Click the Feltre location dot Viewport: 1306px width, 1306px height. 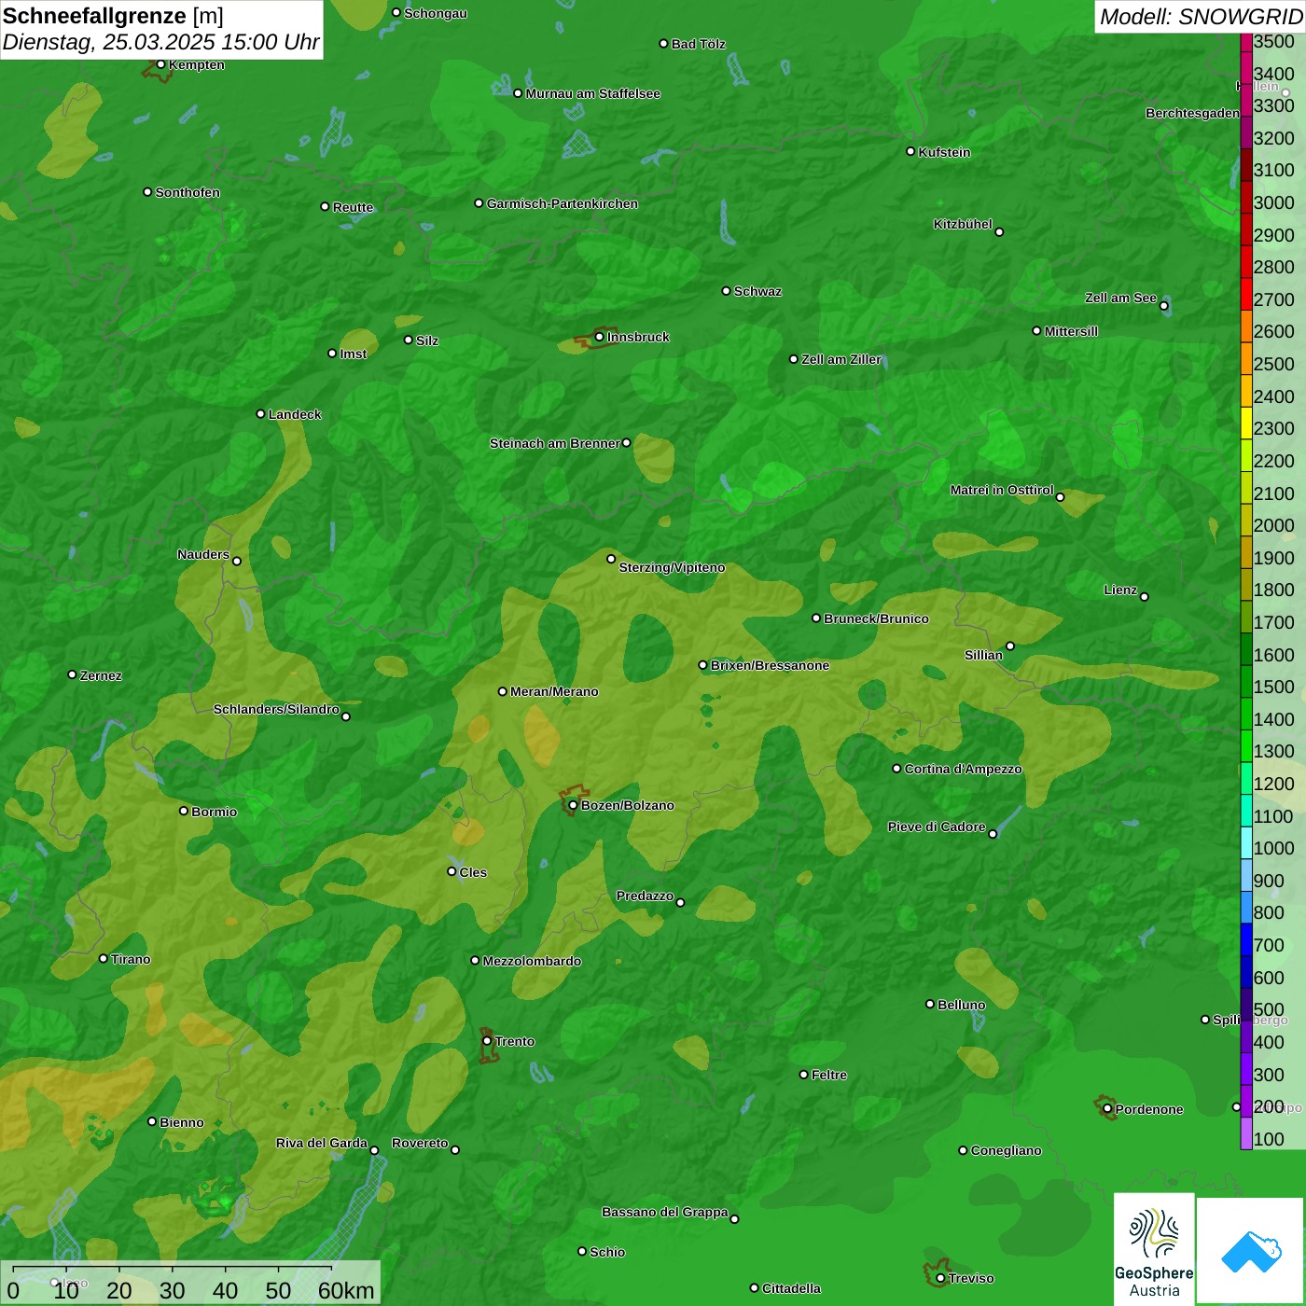coord(803,1075)
